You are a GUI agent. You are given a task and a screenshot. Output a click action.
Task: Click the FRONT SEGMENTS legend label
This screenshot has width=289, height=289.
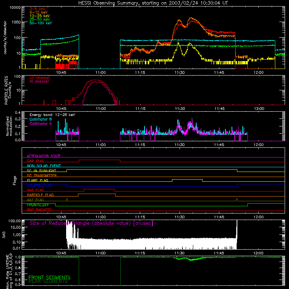click(49, 277)
